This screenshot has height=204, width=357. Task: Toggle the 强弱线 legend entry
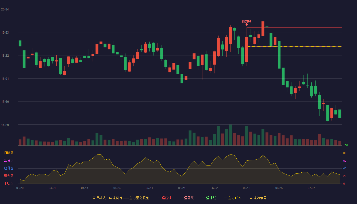[x=187, y=198]
